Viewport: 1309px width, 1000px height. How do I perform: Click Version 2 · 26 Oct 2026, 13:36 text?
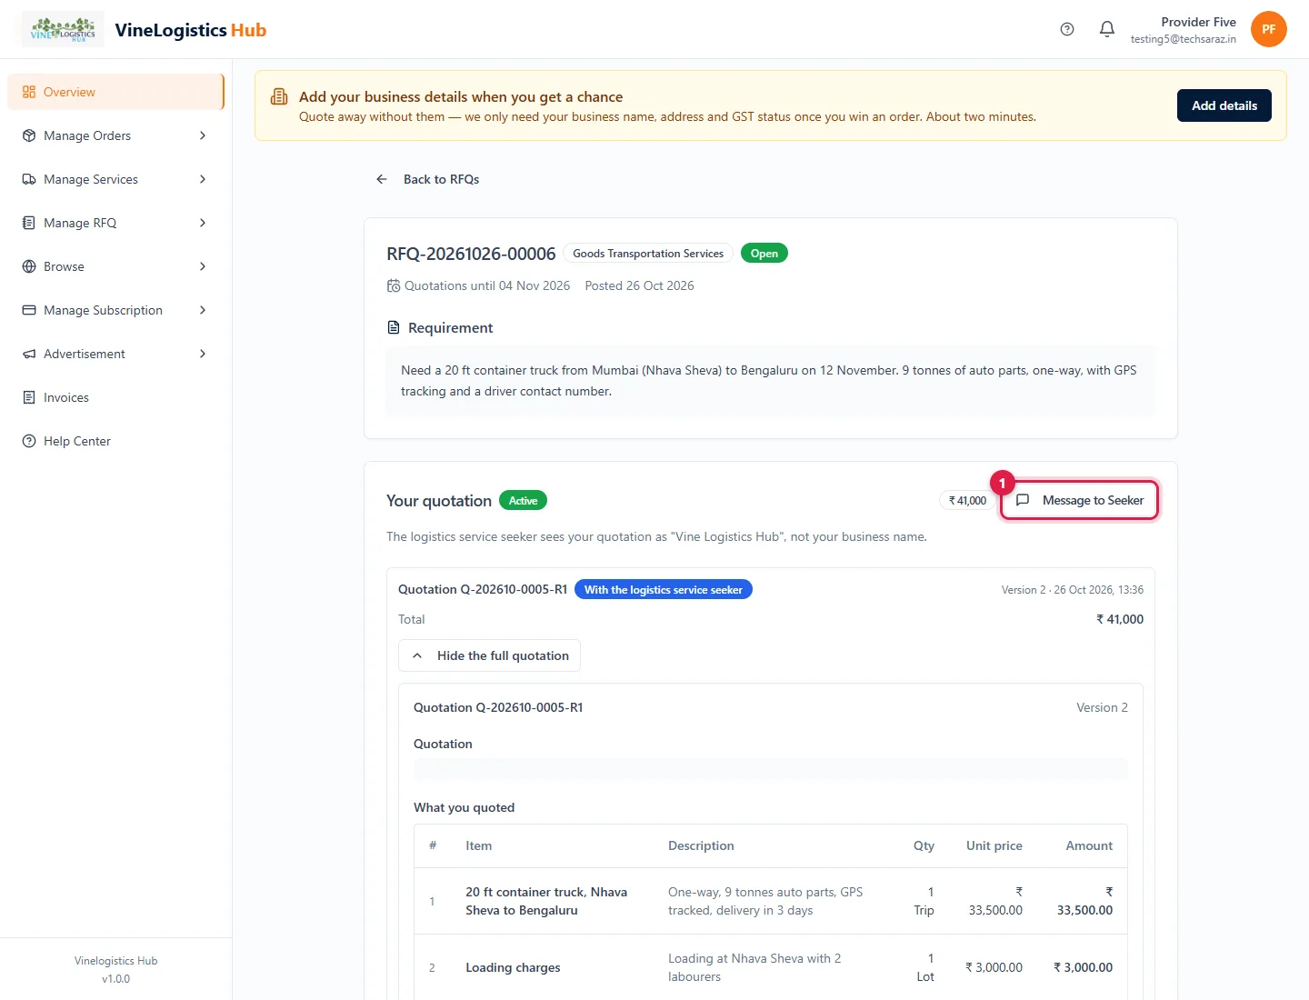tap(1073, 590)
